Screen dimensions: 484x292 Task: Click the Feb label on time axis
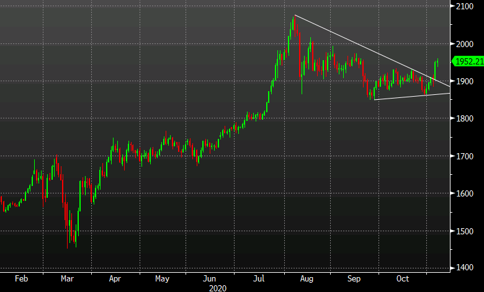pyautogui.click(x=22, y=279)
